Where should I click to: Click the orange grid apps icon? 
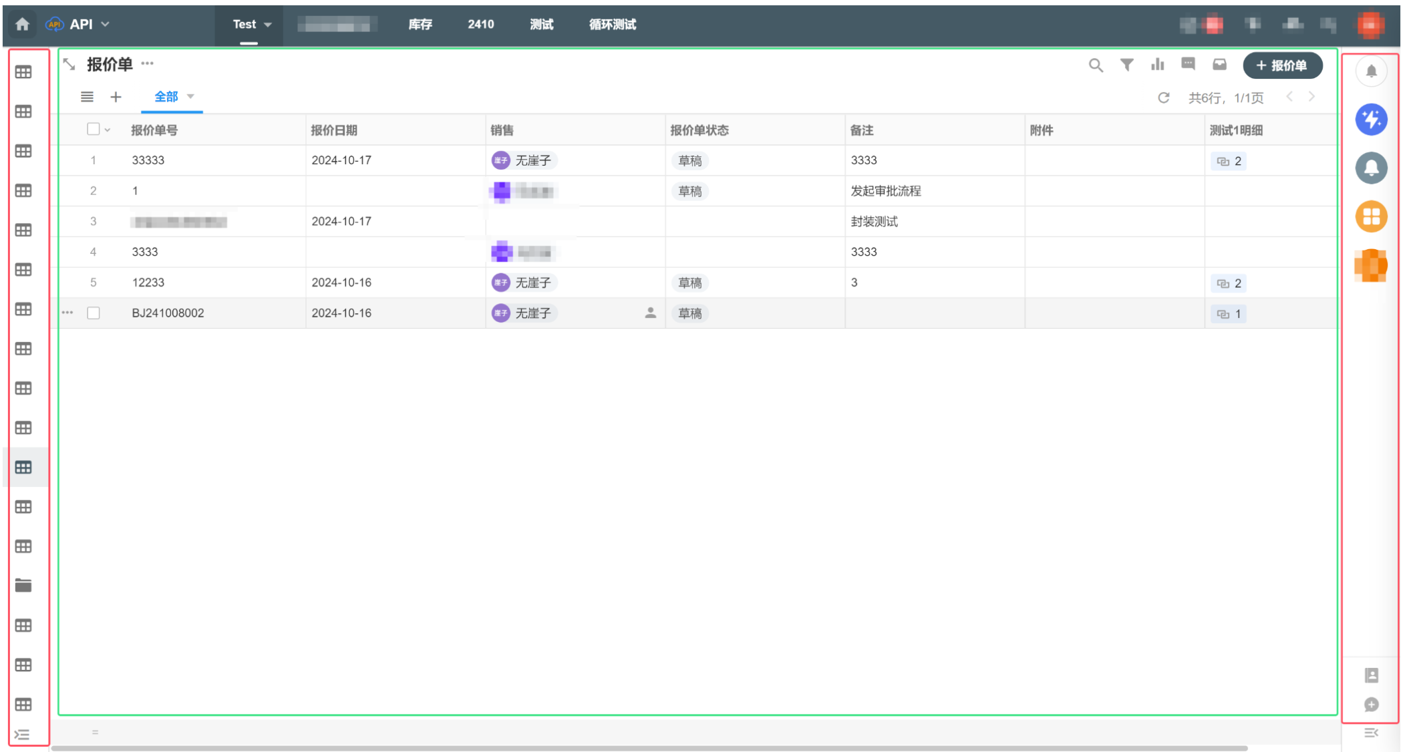[1370, 216]
